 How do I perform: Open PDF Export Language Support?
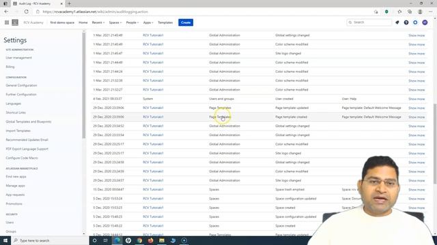pos(27,149)
